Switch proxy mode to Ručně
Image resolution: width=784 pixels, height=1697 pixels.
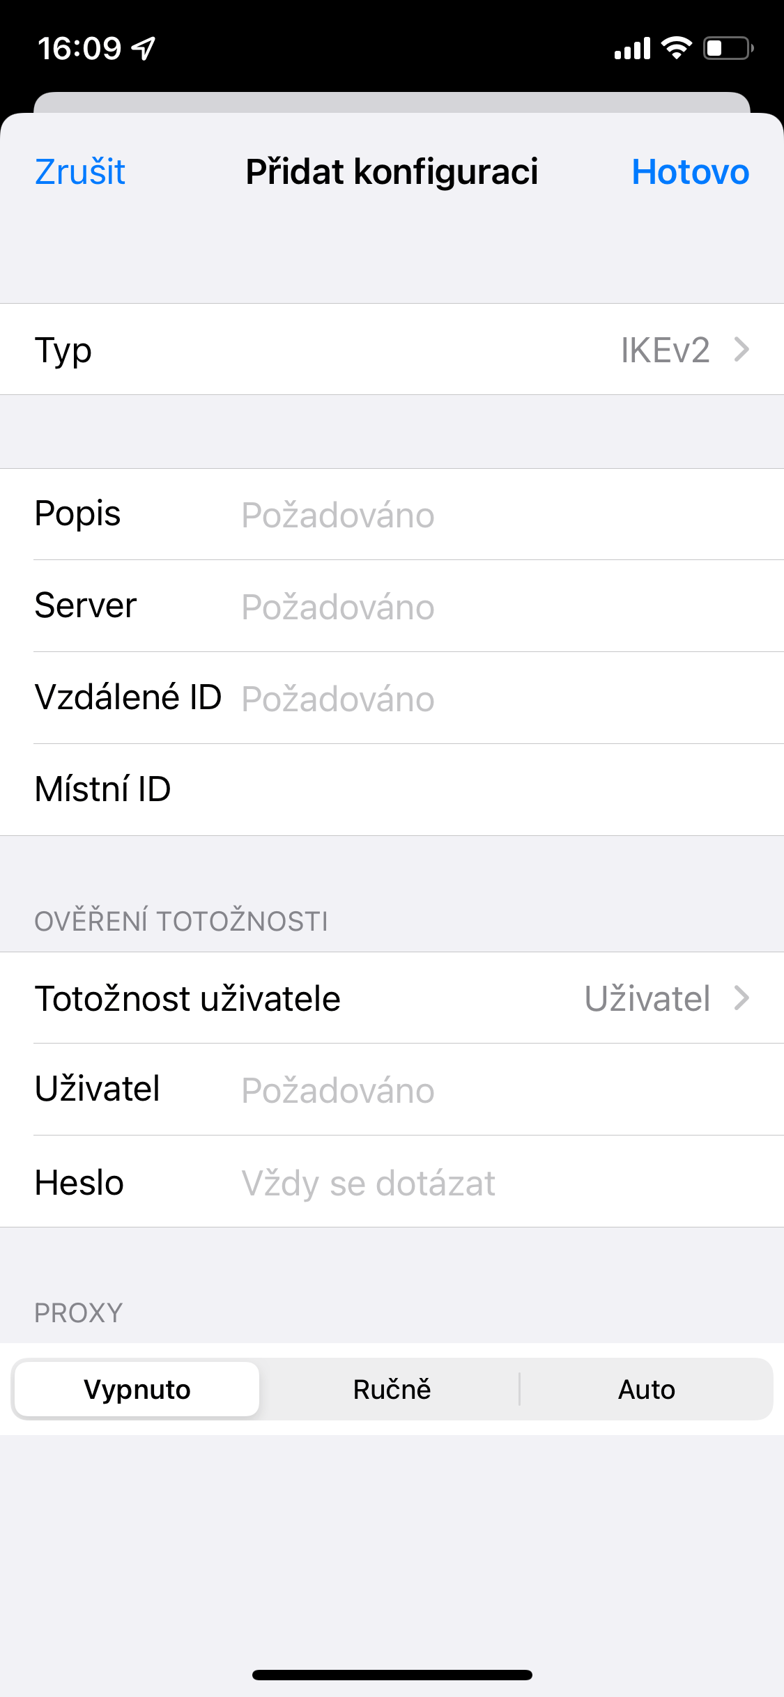(x=392, y=1390)
